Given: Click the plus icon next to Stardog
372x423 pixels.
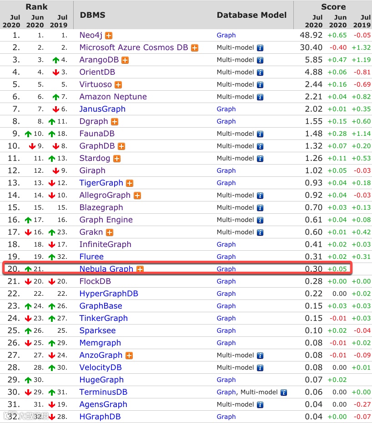Looking at the screenshot, I should [117, 159].
